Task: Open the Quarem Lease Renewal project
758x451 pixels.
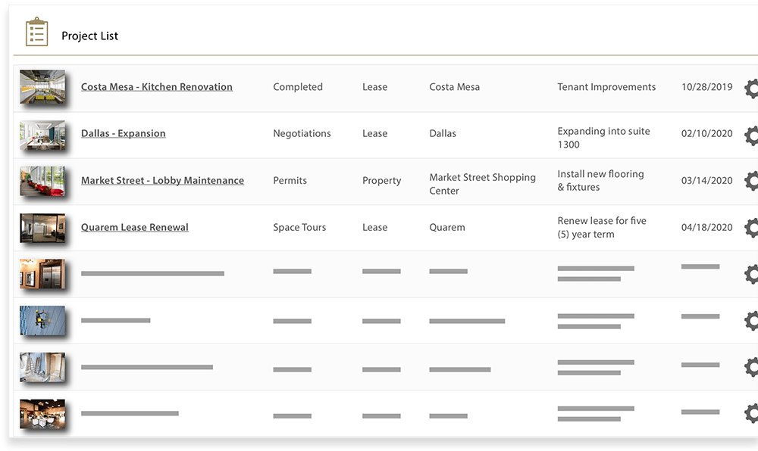Action: pyautogui.click(x=134, y=227)
